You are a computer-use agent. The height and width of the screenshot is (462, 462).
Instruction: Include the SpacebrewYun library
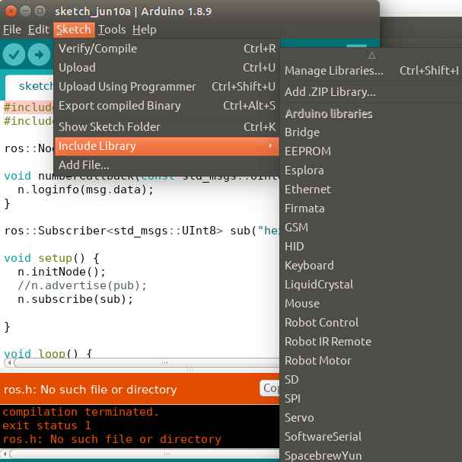371,455
